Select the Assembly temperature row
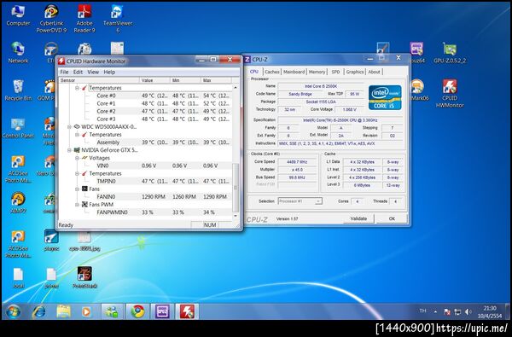This screenshot has height=337, width=512. (x=145, y=142)
